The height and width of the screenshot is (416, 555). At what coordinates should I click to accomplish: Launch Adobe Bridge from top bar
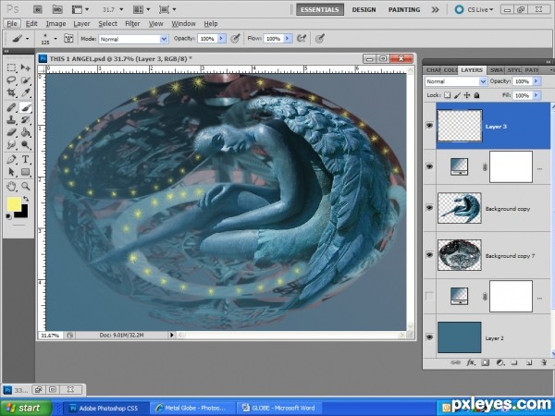tap(38, 9)
